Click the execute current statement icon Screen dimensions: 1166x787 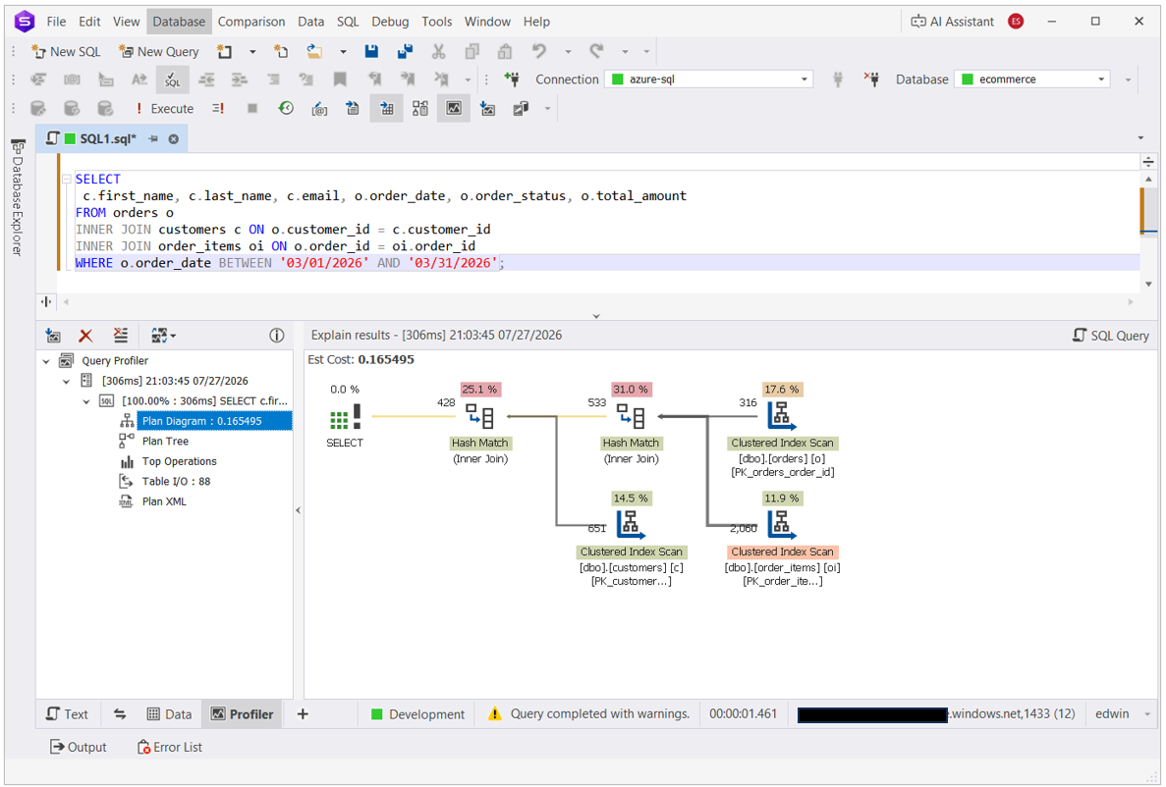[219, 109]
